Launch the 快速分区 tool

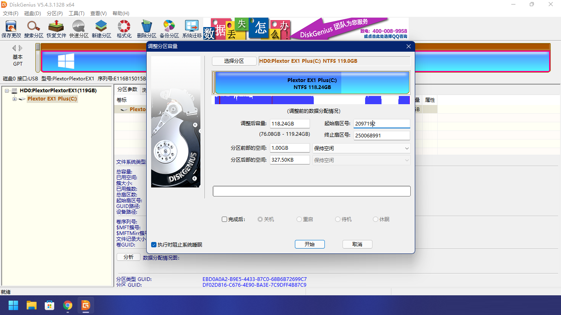tap(79, 29)
